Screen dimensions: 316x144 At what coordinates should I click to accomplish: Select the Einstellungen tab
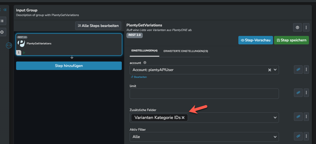[144, 51]
